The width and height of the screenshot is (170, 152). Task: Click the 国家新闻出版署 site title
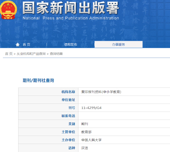click(71, 8)
